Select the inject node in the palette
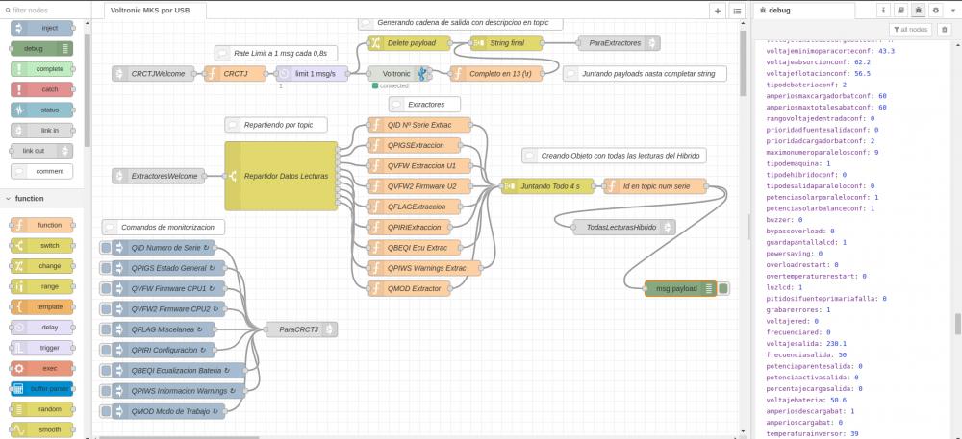Image resolution: width=962 pixels, height=439 pixels. [42, 28]
